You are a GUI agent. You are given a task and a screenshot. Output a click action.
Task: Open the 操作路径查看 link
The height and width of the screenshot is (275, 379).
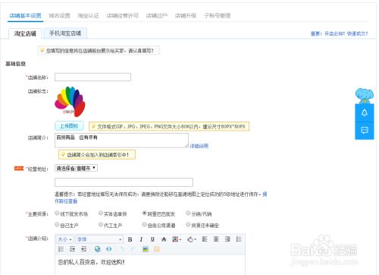[66, 201]
